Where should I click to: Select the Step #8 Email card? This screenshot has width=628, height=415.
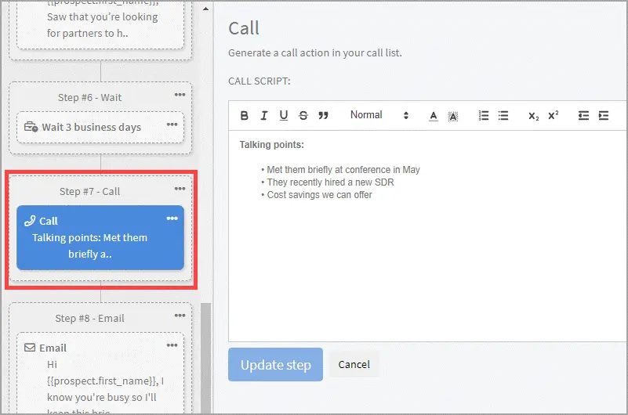tap(100, 373)
